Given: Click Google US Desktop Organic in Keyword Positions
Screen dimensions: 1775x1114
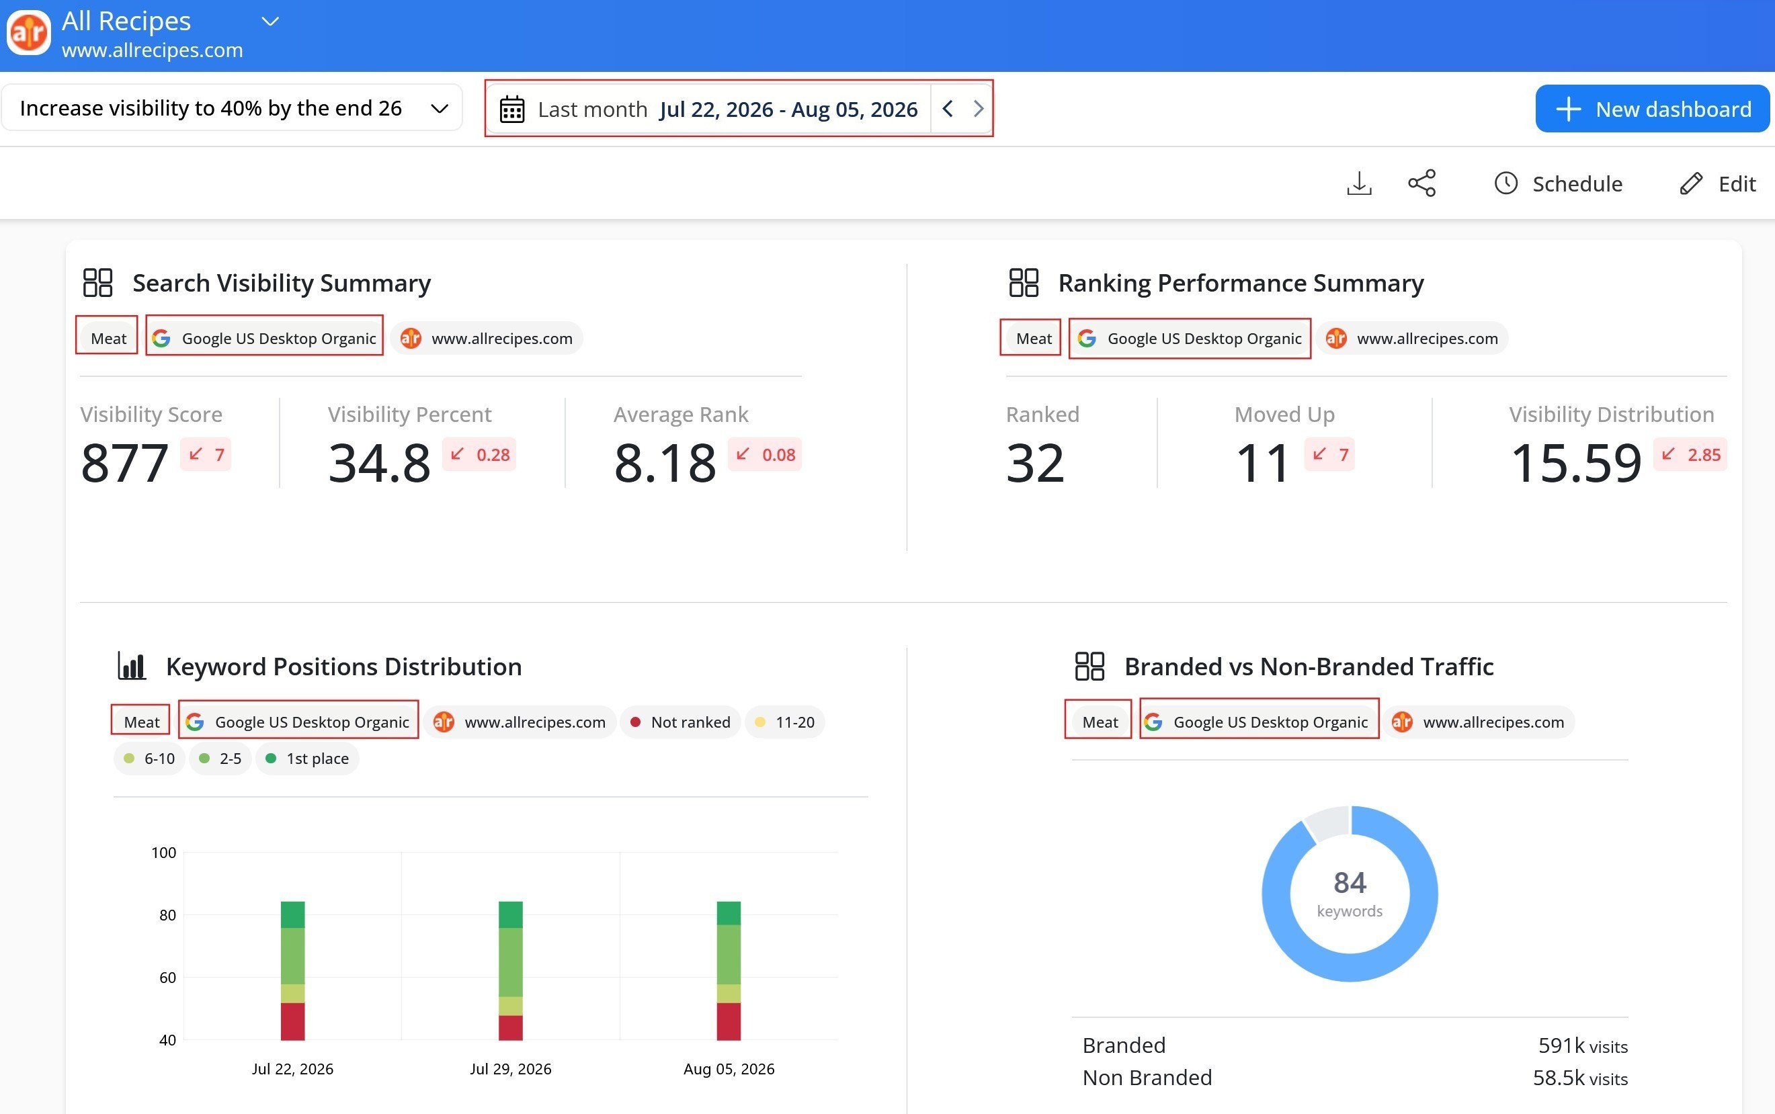Looking at the screenshot, I should 298,722.
